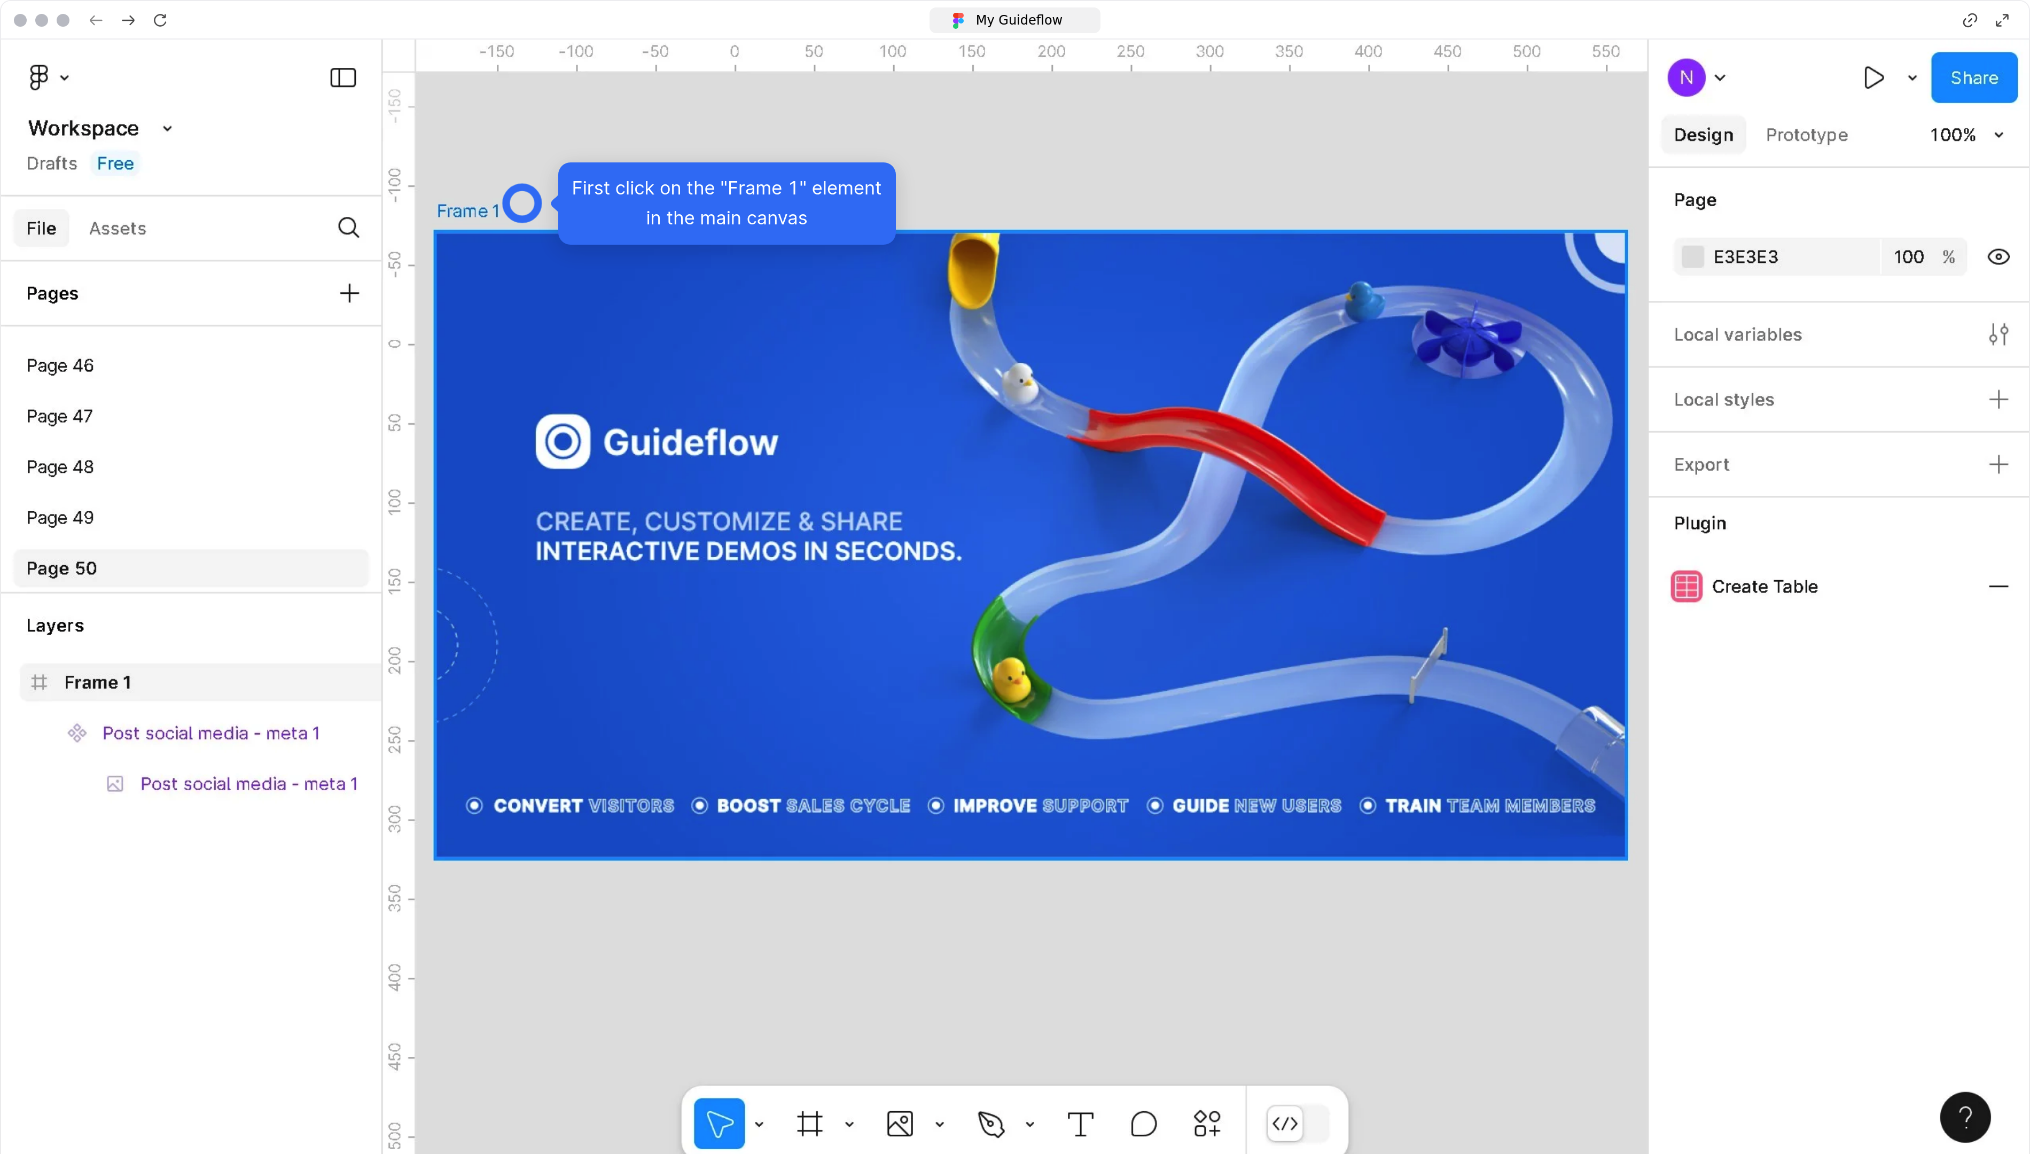Switch to the Assets tab

click(x=118, y=228)
